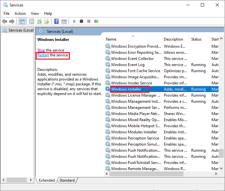
Task: Click gear icon beside Windows Event Collector
Action: [108, 58]
